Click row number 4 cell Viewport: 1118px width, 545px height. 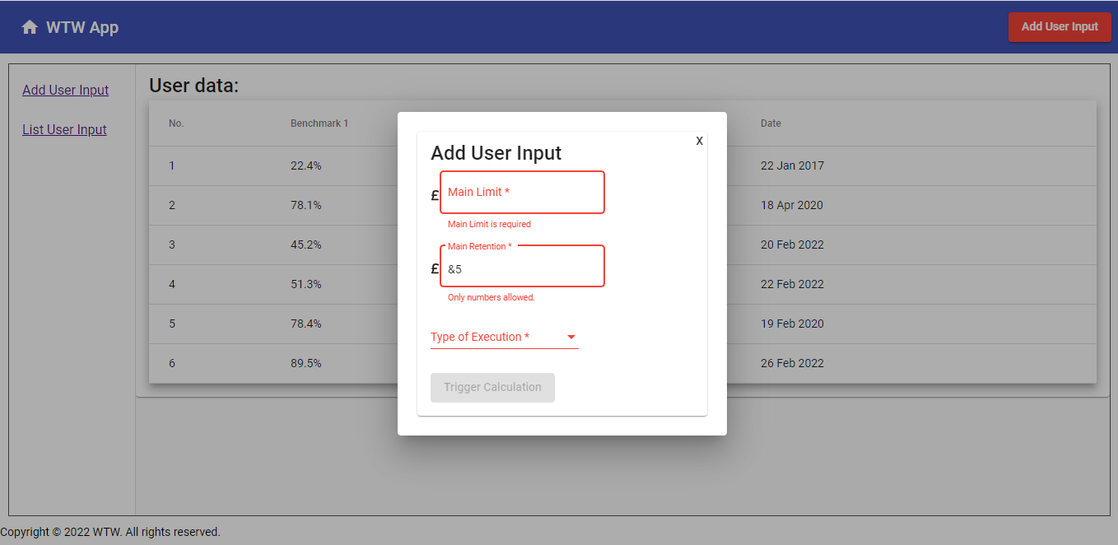pyautogui.click(x=172, y=284)
